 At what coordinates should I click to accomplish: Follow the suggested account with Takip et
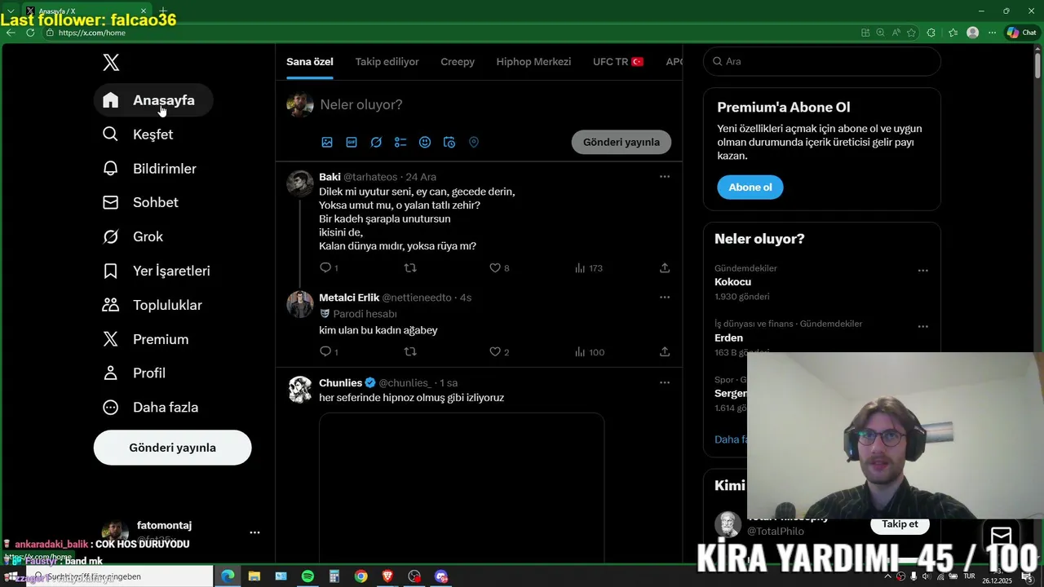click(x=900, y=524)
